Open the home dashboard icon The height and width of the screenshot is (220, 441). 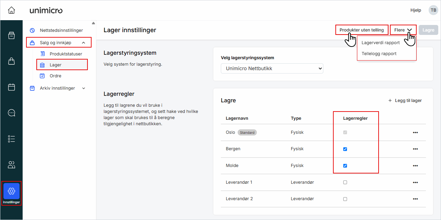click(x=11, y=10)
